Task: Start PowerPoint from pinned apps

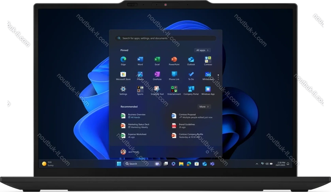Action: [x=174, y=60]
